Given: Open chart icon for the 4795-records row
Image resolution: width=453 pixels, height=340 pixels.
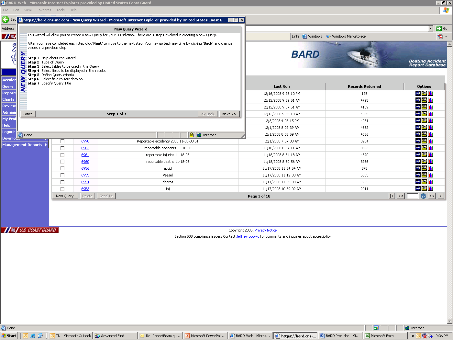Looking at the screenshot, I should [x=430, y=100].
